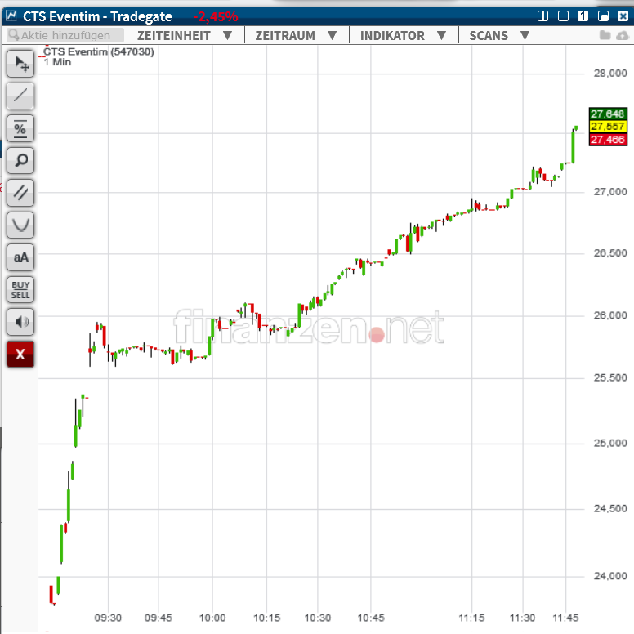Open the ZEITEINHEIT dropdown menu

click(x=185, y=36)
